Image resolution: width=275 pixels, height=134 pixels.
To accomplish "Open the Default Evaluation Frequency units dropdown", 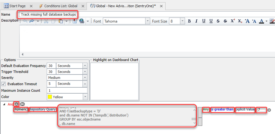I will (85, 66).
